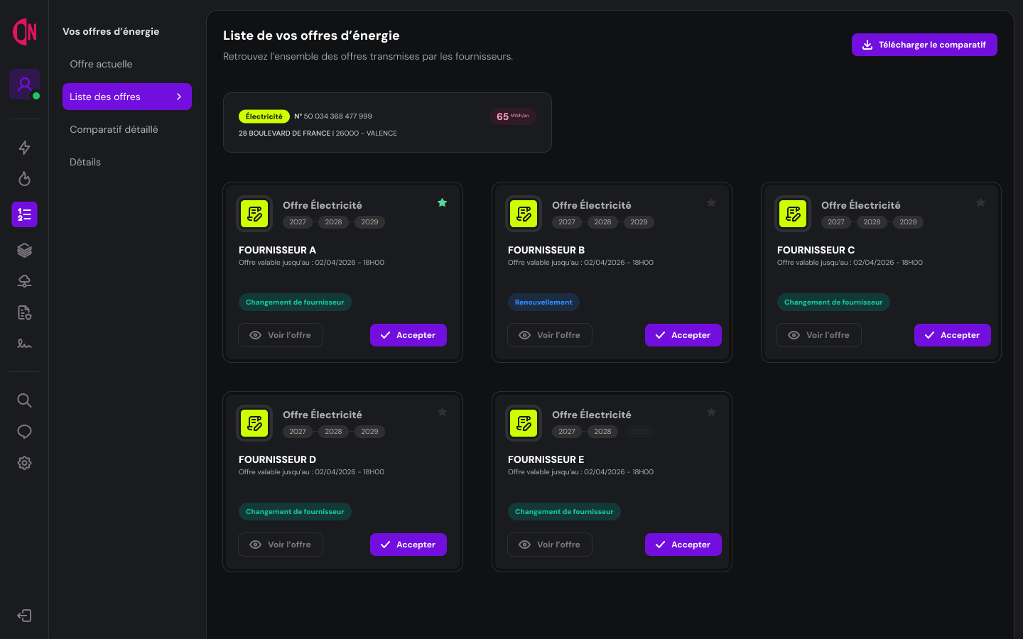Screen dimensions: 1023x639
Task: Click the numbered list offers icon
Action: tap(24, 214)
